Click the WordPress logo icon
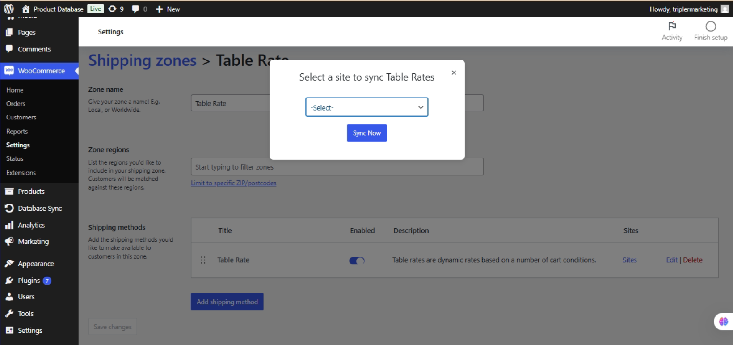Viewport: 733px width, 345px height. coord(8,9)
